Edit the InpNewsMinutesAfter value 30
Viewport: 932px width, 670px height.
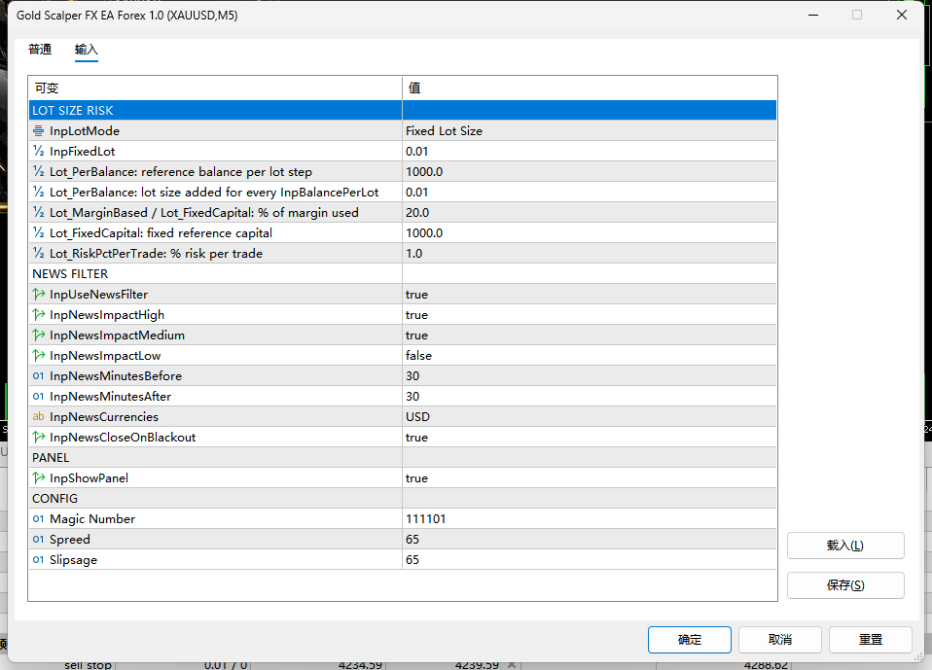coord(589,396)
